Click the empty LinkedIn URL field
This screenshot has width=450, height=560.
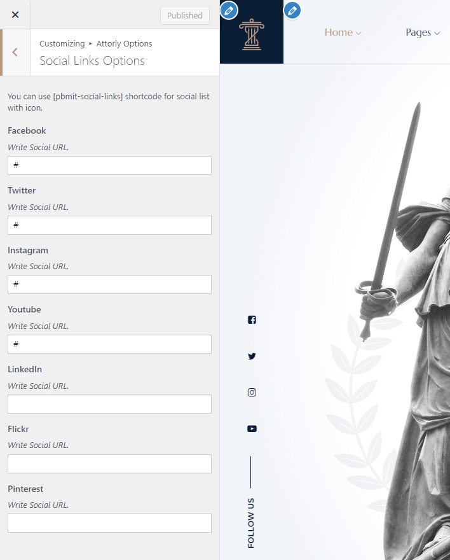[109, 404]
